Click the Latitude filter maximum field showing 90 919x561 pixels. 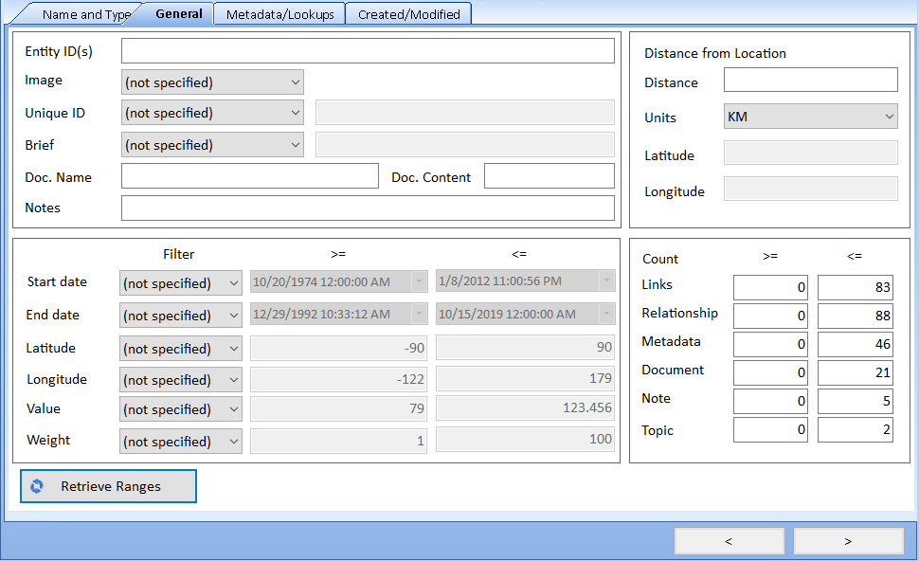[525, 347]
